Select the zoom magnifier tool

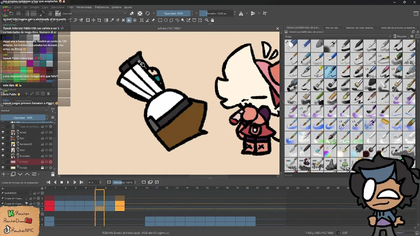tap(207, 20)
